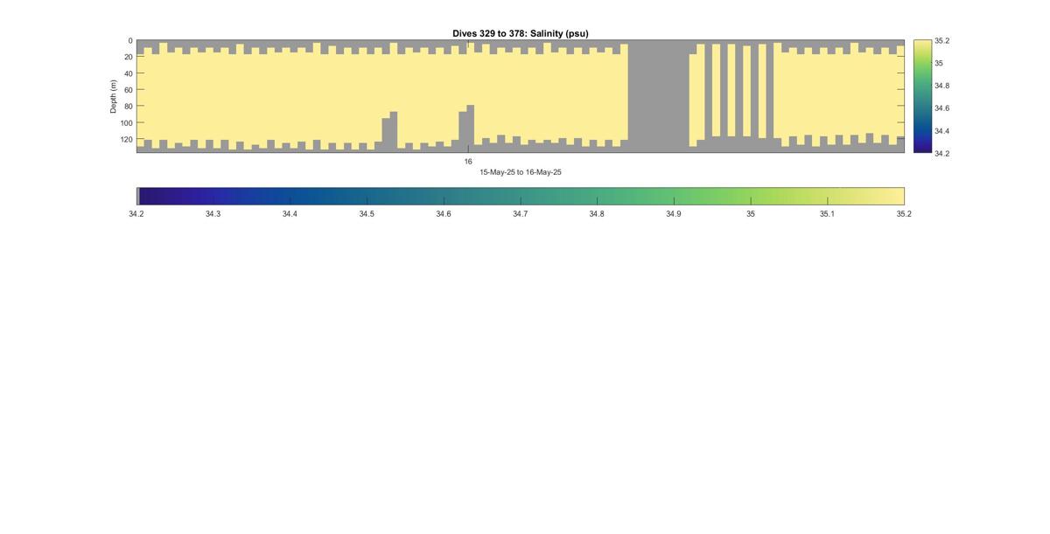The image size is (1050, 534).
Task: Click the '35.1' label on horizontal colorbar
Action: 827,214
